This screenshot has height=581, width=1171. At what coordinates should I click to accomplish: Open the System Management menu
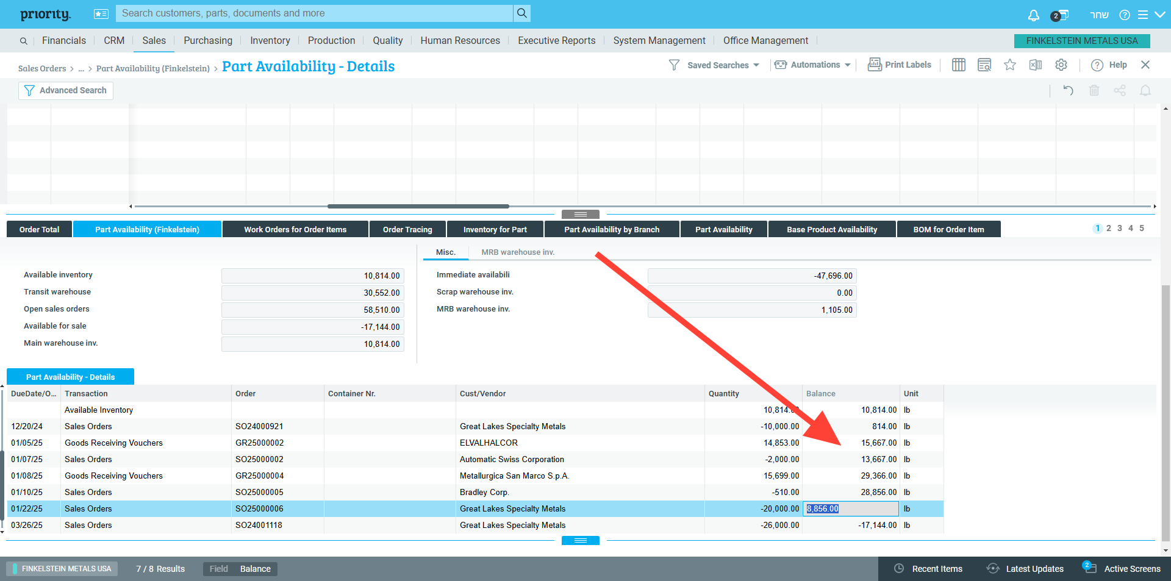pos(659,40)
